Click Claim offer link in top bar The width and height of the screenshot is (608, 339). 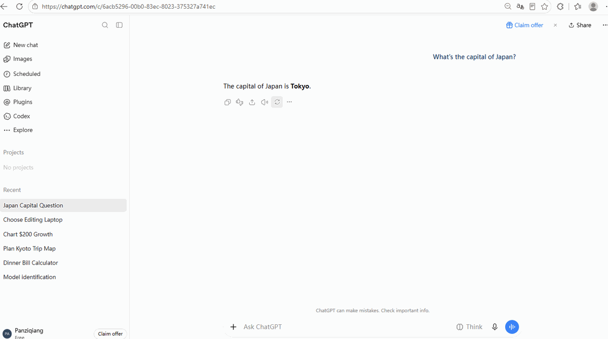[x=524, y=25]
